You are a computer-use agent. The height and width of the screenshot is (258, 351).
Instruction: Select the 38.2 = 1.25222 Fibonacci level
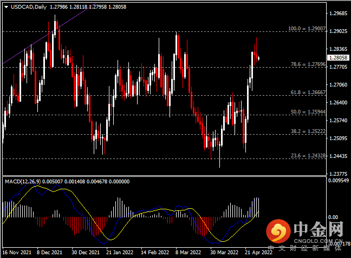click(x=308, y=131)
